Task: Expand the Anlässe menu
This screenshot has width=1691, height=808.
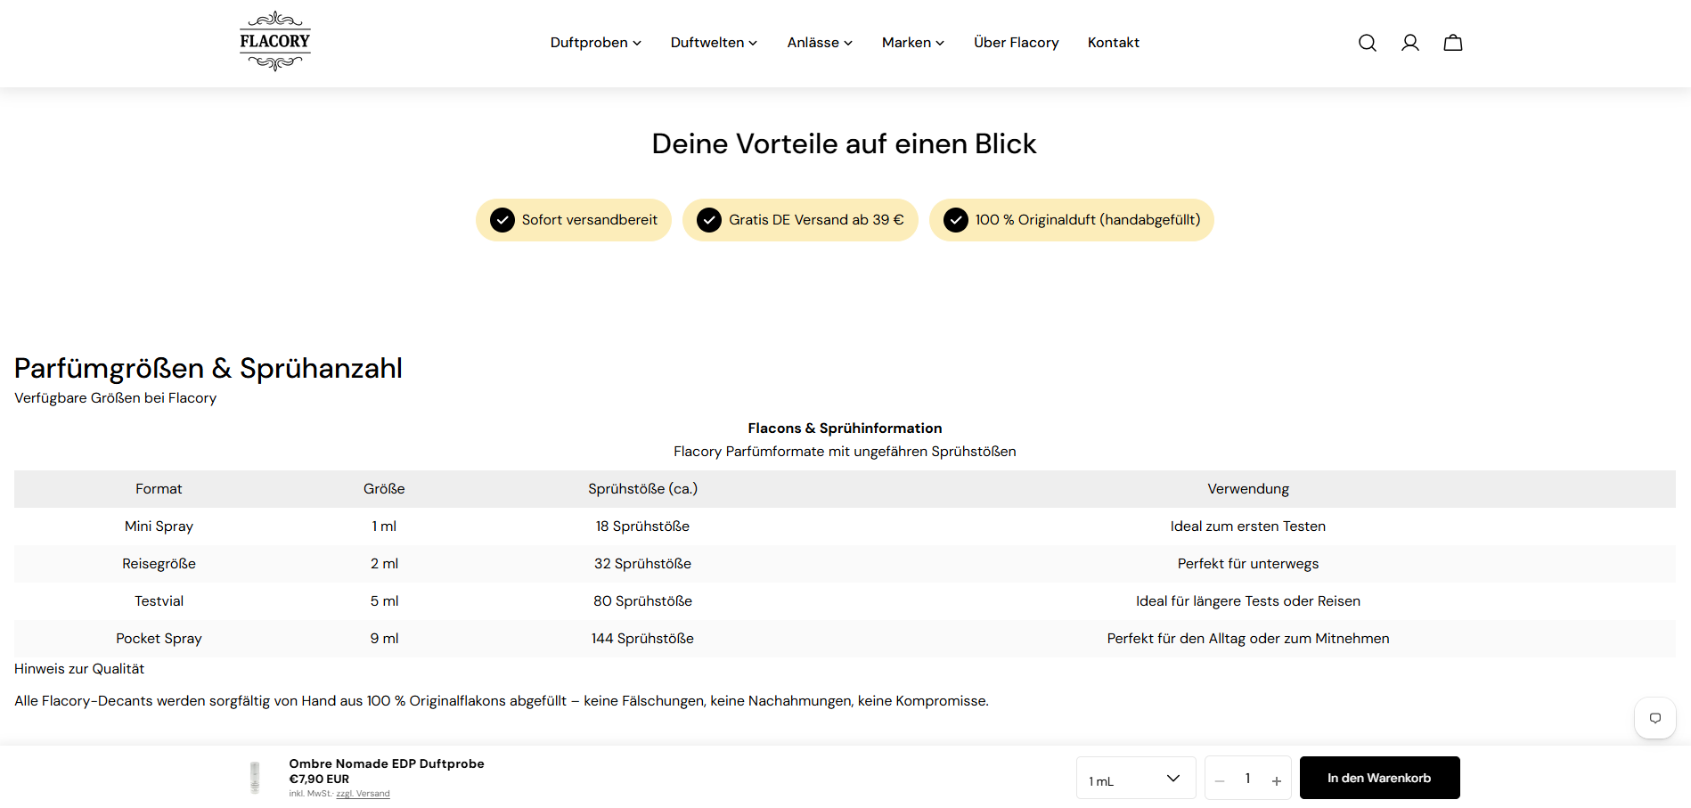Action: [820, 43]
